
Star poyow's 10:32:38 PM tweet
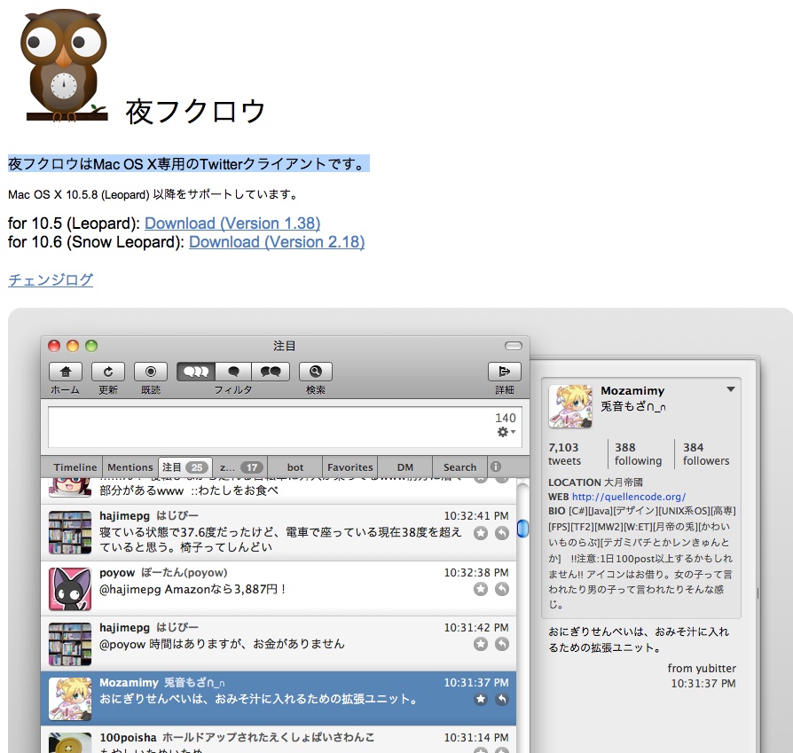tap(481, 589)
